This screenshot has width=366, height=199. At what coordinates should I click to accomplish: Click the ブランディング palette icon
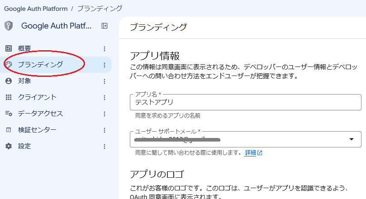[9, 65]
